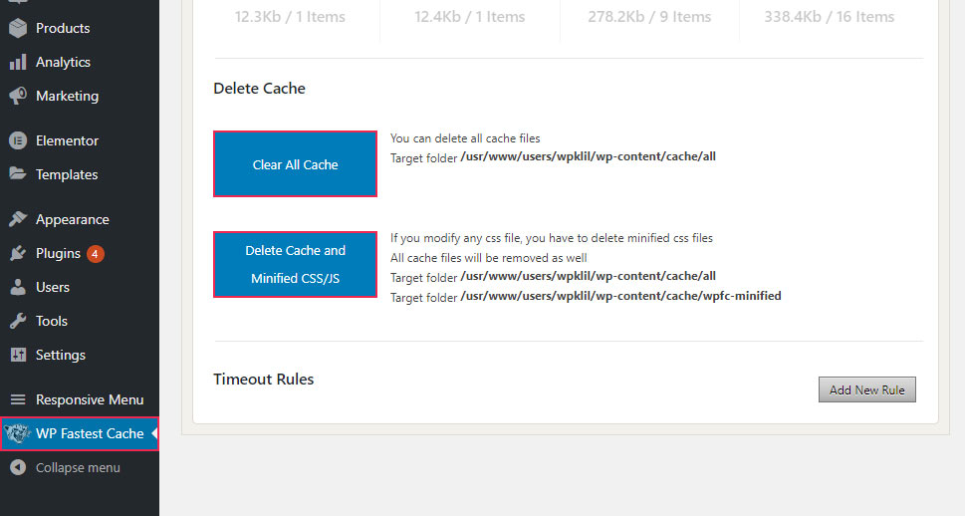The height and width of the screenshot is (516, 965).
Task: Click the Responsive Menu hamburger icon
Action: tap(18, 399)
